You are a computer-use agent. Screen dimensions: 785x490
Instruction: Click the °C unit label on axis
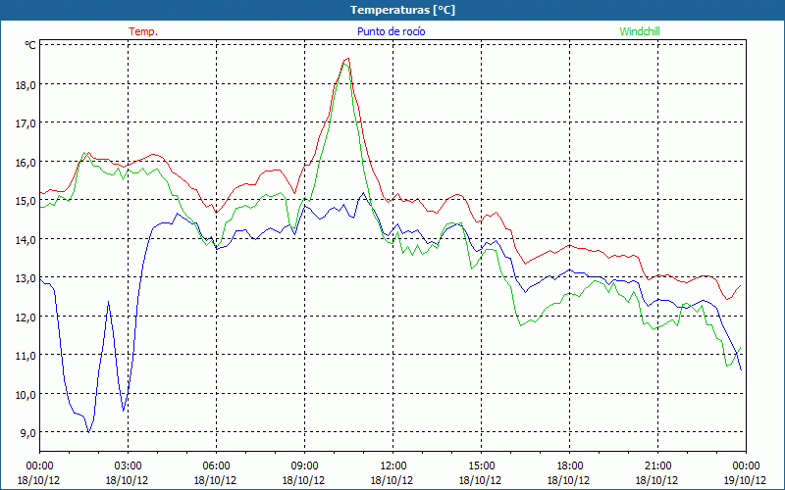point(30,45)
